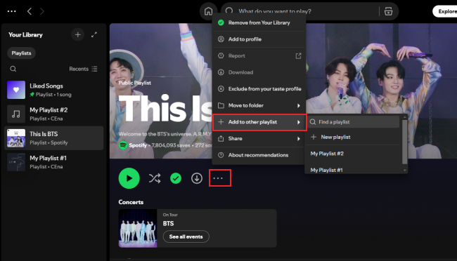Screen dimensions: 457x261
Task: Expand Your Library with the arrows icon
Action: click(x=94, y=34)
